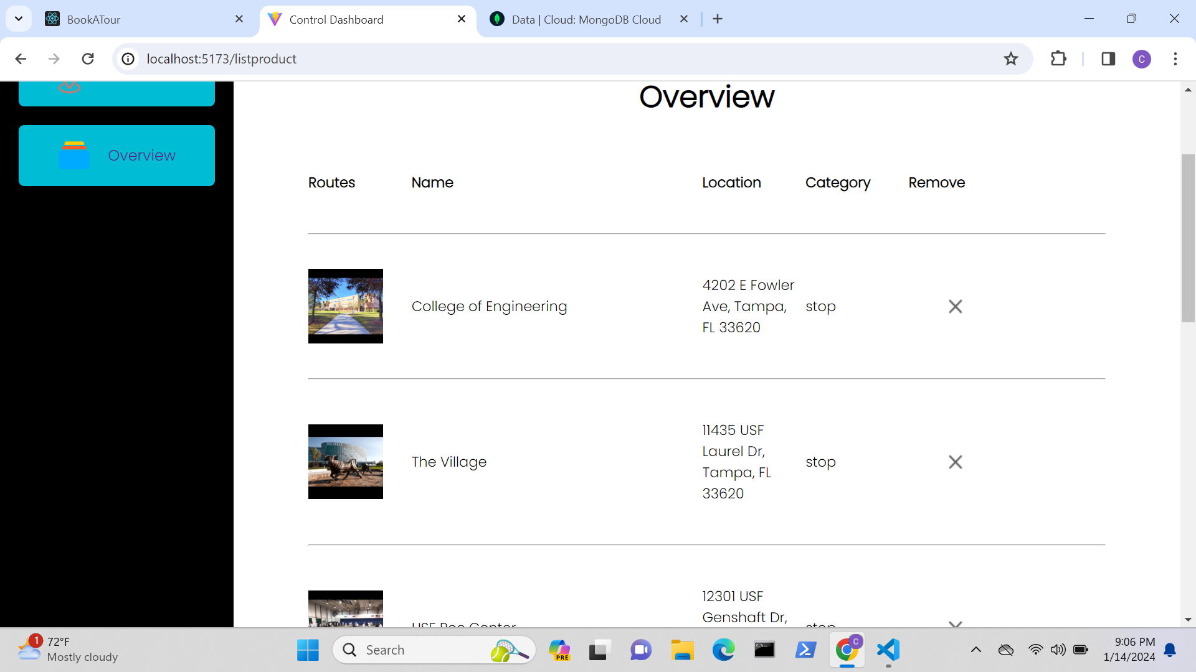
Task: Bookmark this page with star icon
Action: coord(1010,58)
